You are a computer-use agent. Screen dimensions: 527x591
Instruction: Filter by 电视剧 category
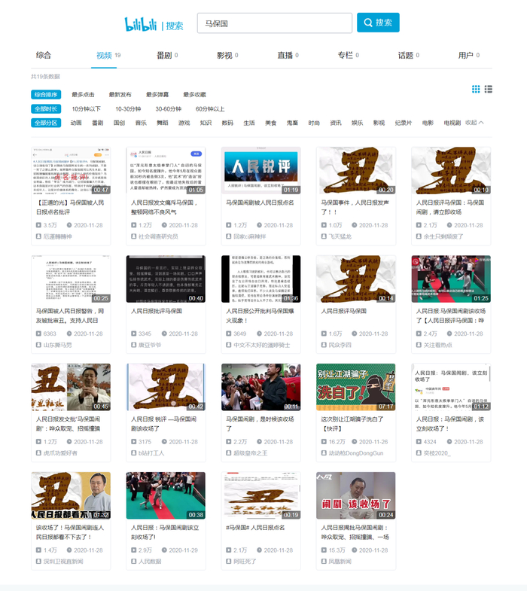tap(452, 123)
